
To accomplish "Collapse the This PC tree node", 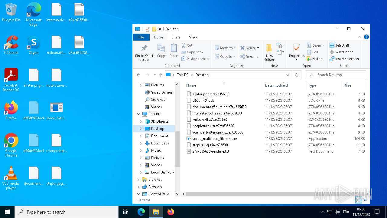I will coord(138,114).
